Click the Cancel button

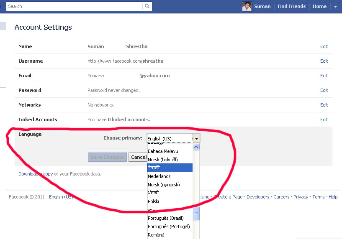coord(138,157)
